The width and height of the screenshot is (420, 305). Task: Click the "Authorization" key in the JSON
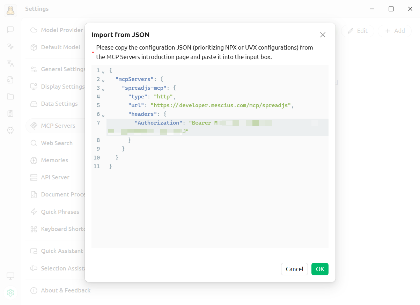click(x=159, y=123)
